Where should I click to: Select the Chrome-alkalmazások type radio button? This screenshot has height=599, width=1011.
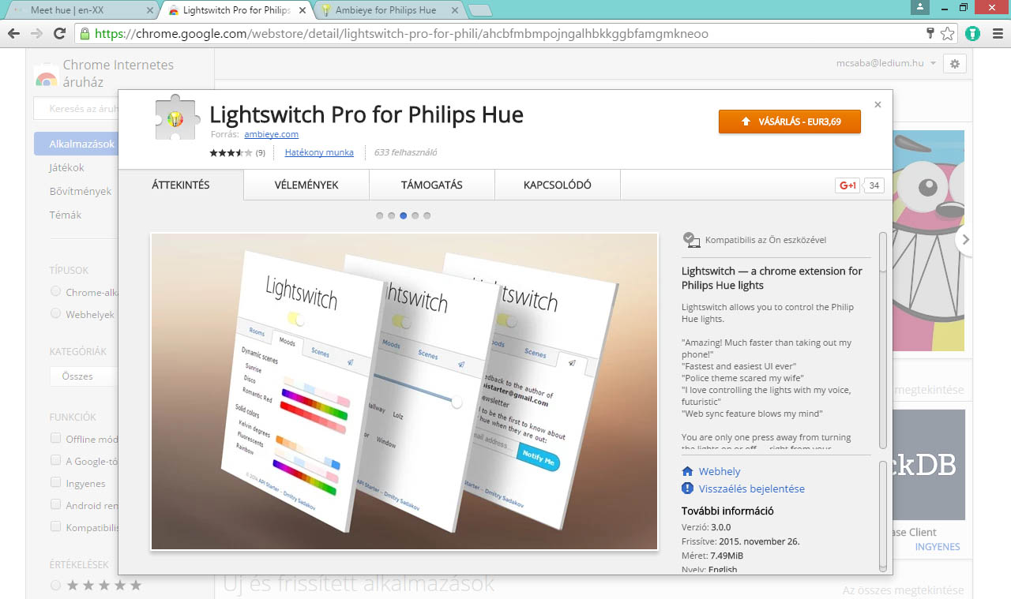56,292
